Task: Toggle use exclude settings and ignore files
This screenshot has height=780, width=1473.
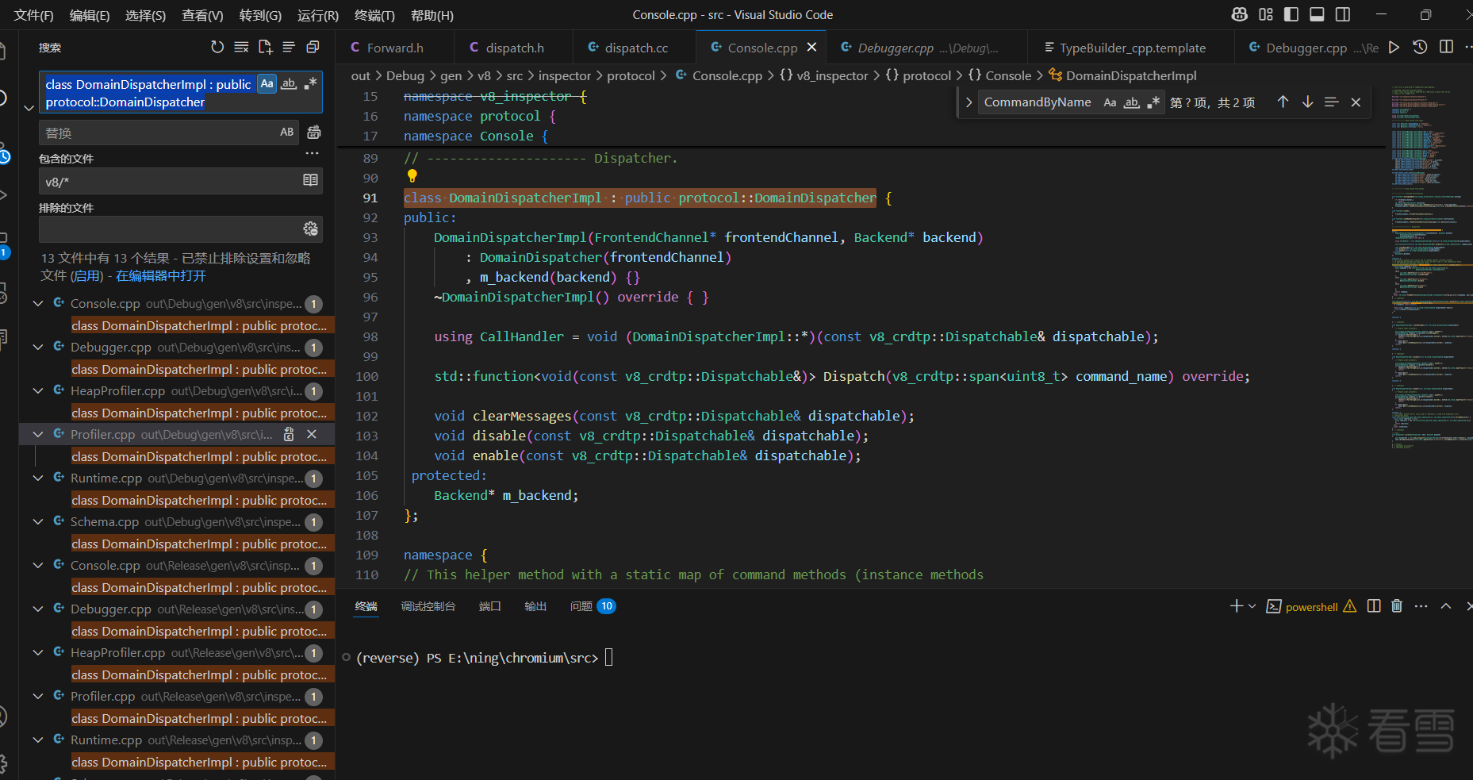Action: [x=311, y=229]
